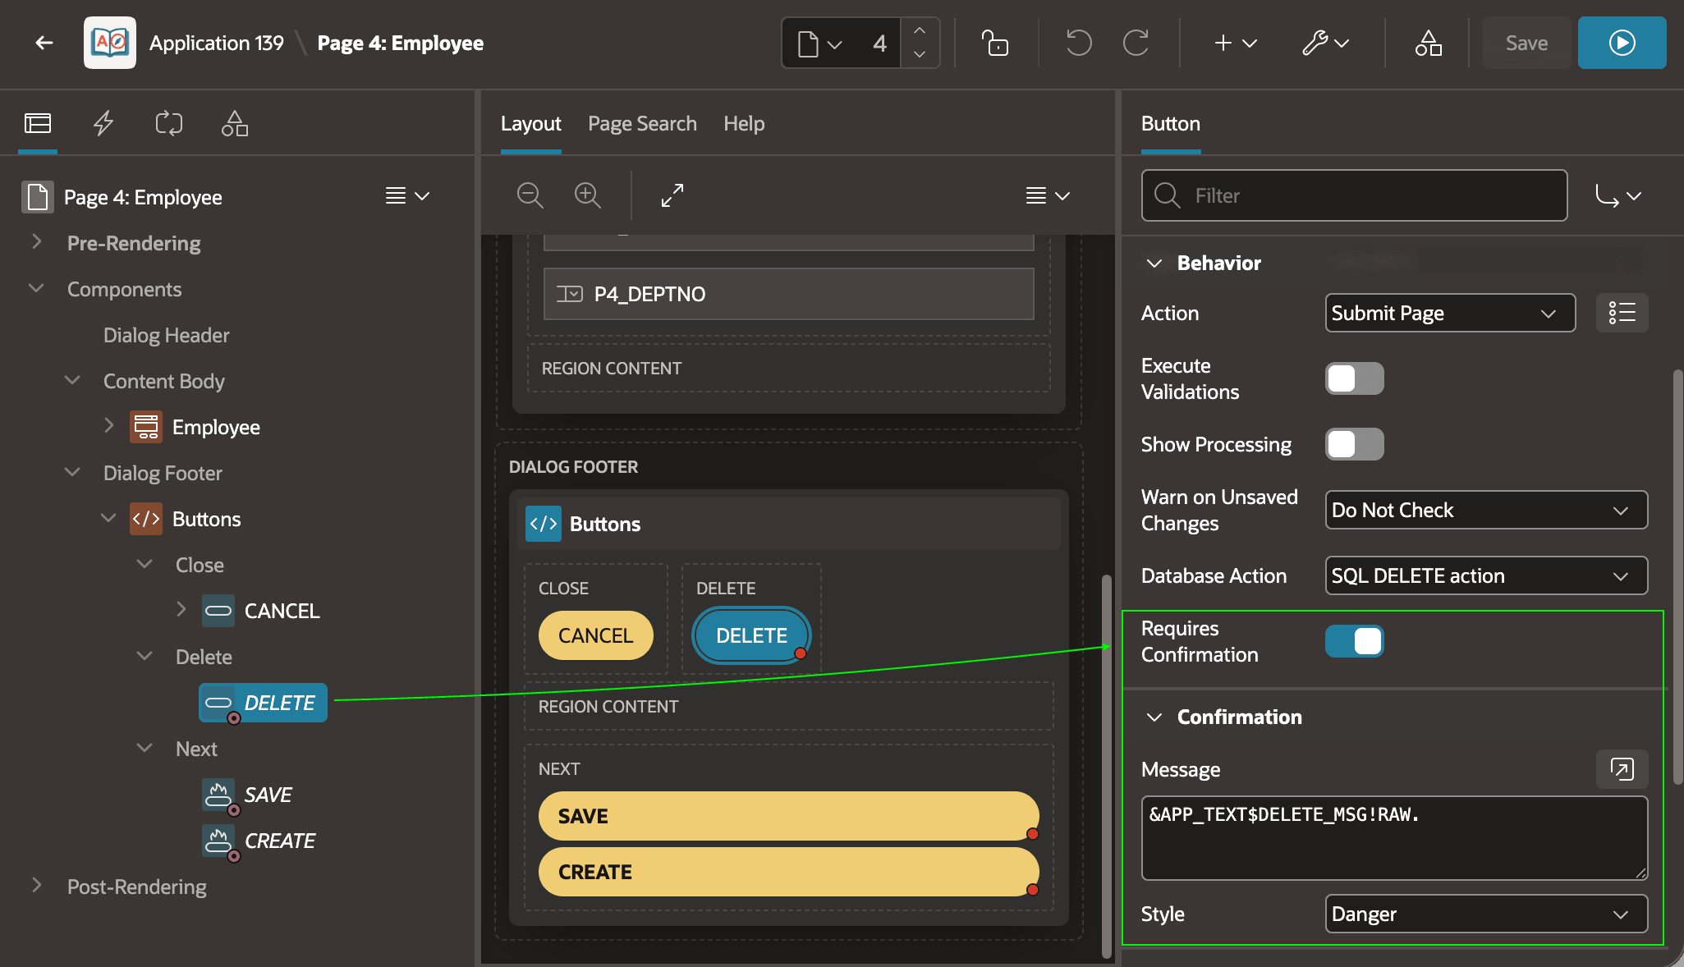This screenshot has width=1684, height=967.
Task: Open Message code editor popup icon
Action: [x=1622, y=769]
